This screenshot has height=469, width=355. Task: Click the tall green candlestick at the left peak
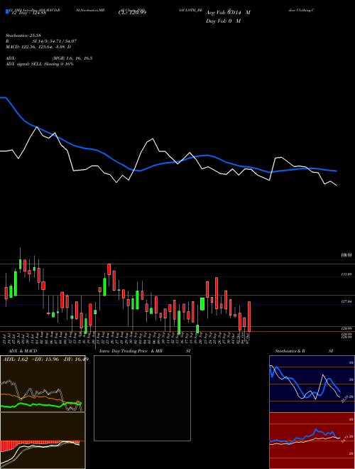tap(16, 284)
